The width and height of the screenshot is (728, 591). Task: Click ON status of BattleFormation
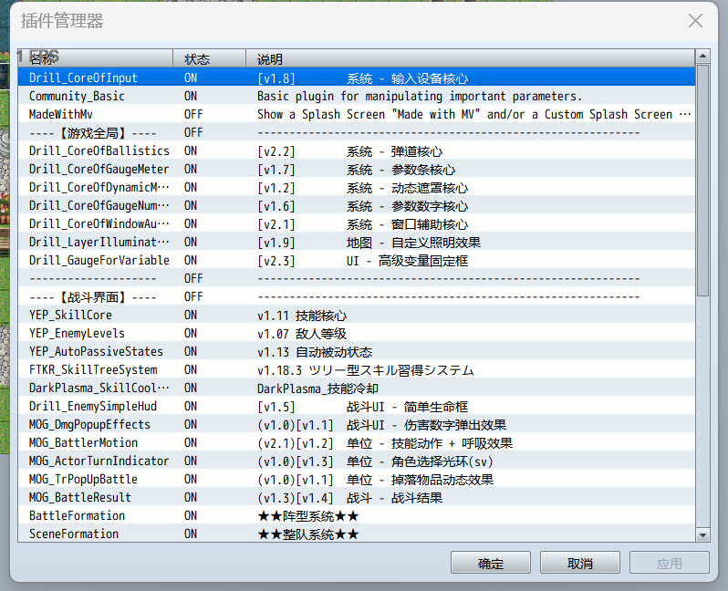(x=191, y=515)
